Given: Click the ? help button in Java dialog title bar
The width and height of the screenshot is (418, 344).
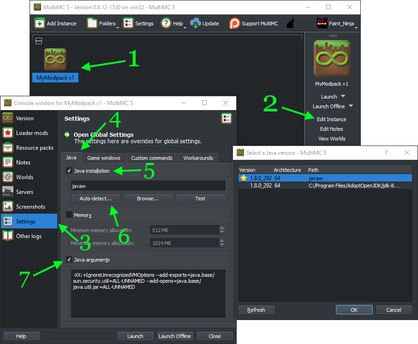Looking at the screenshot, I should coord(386,152).
